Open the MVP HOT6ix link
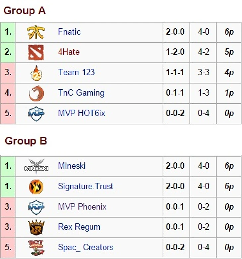The width and height of the screenshot is (242, 259). click(x=82, y=113)
